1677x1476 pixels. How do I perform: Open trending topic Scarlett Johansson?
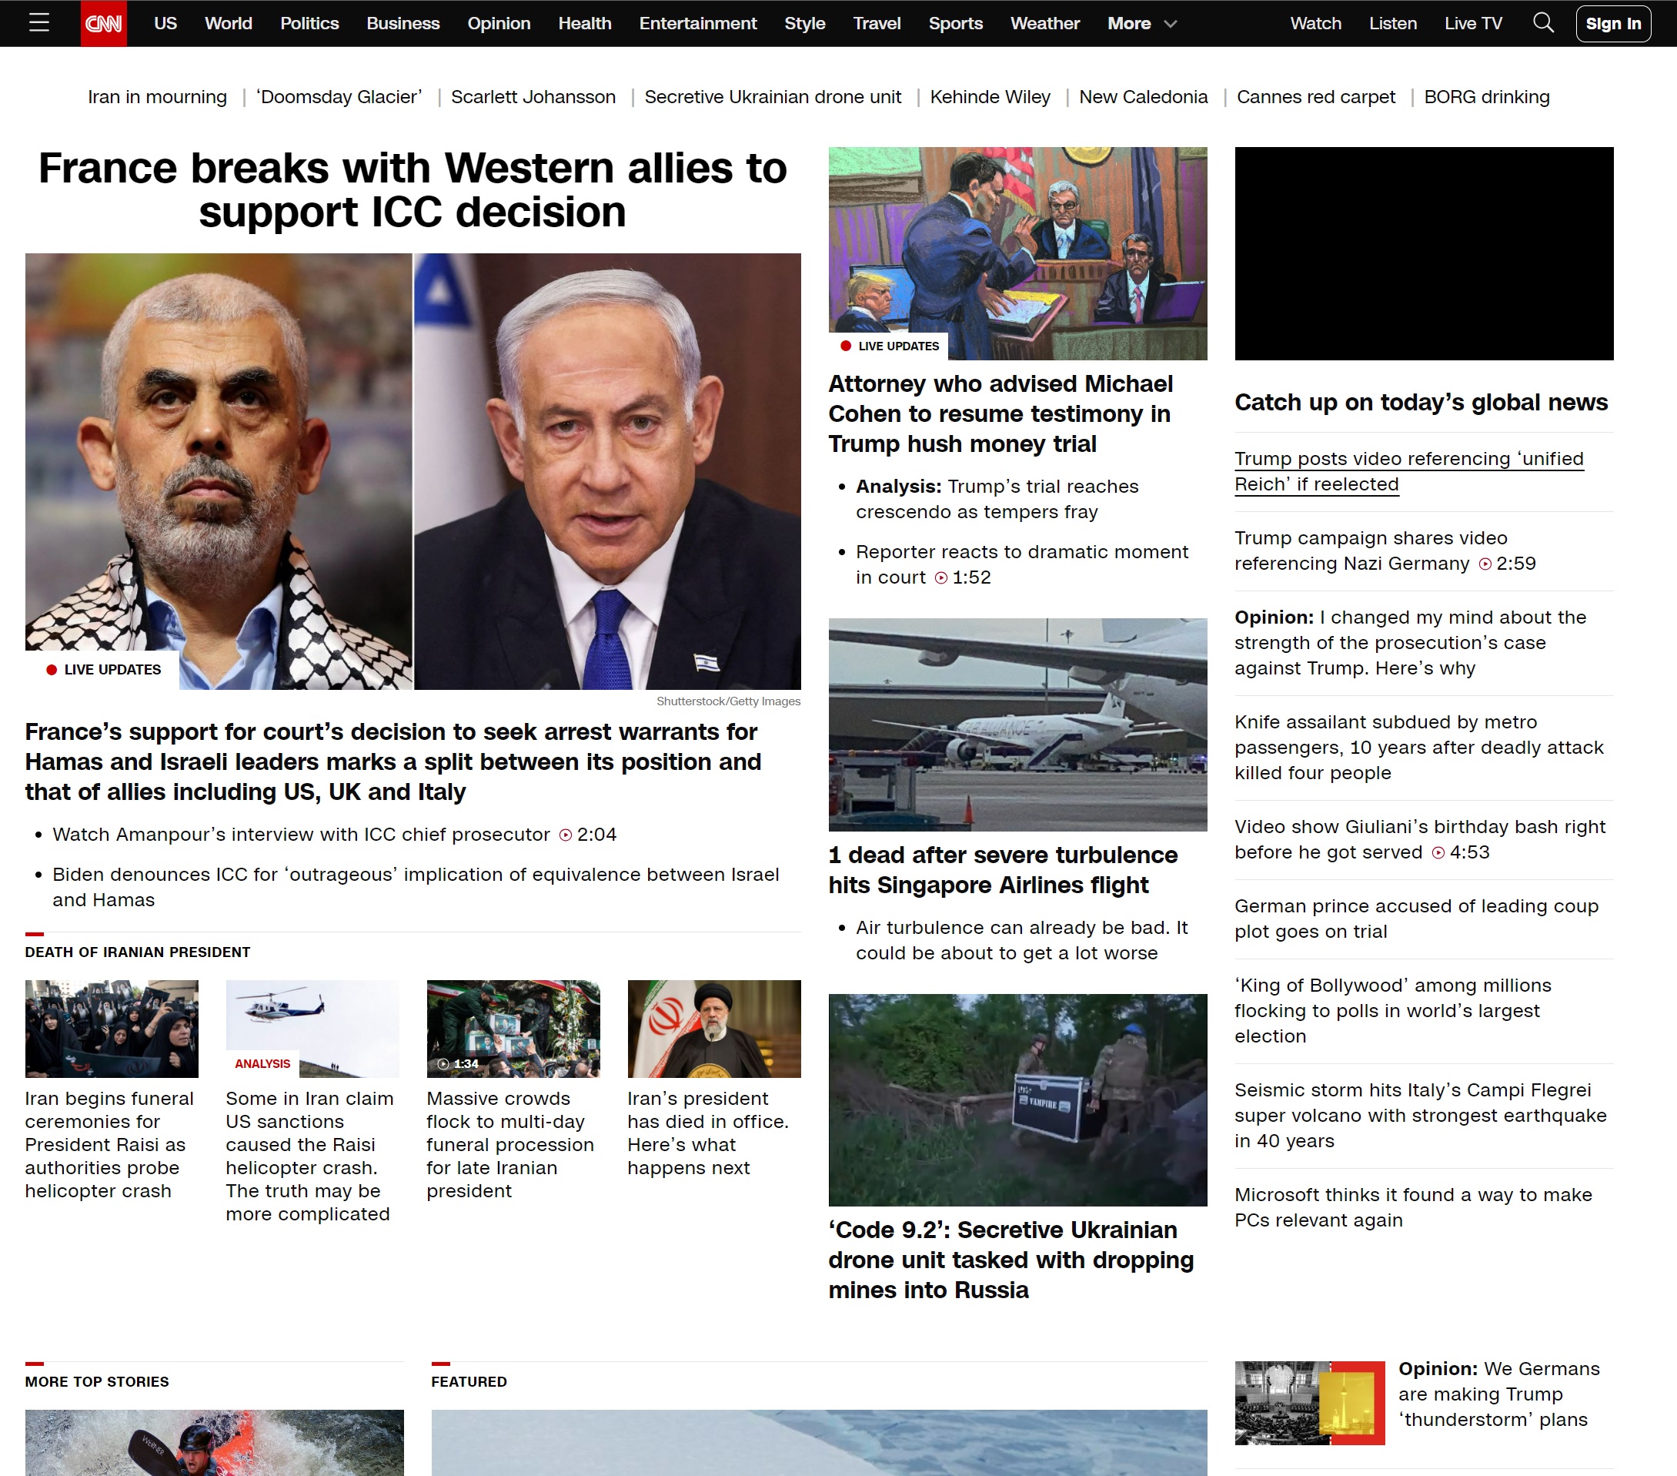coord(533,97)
